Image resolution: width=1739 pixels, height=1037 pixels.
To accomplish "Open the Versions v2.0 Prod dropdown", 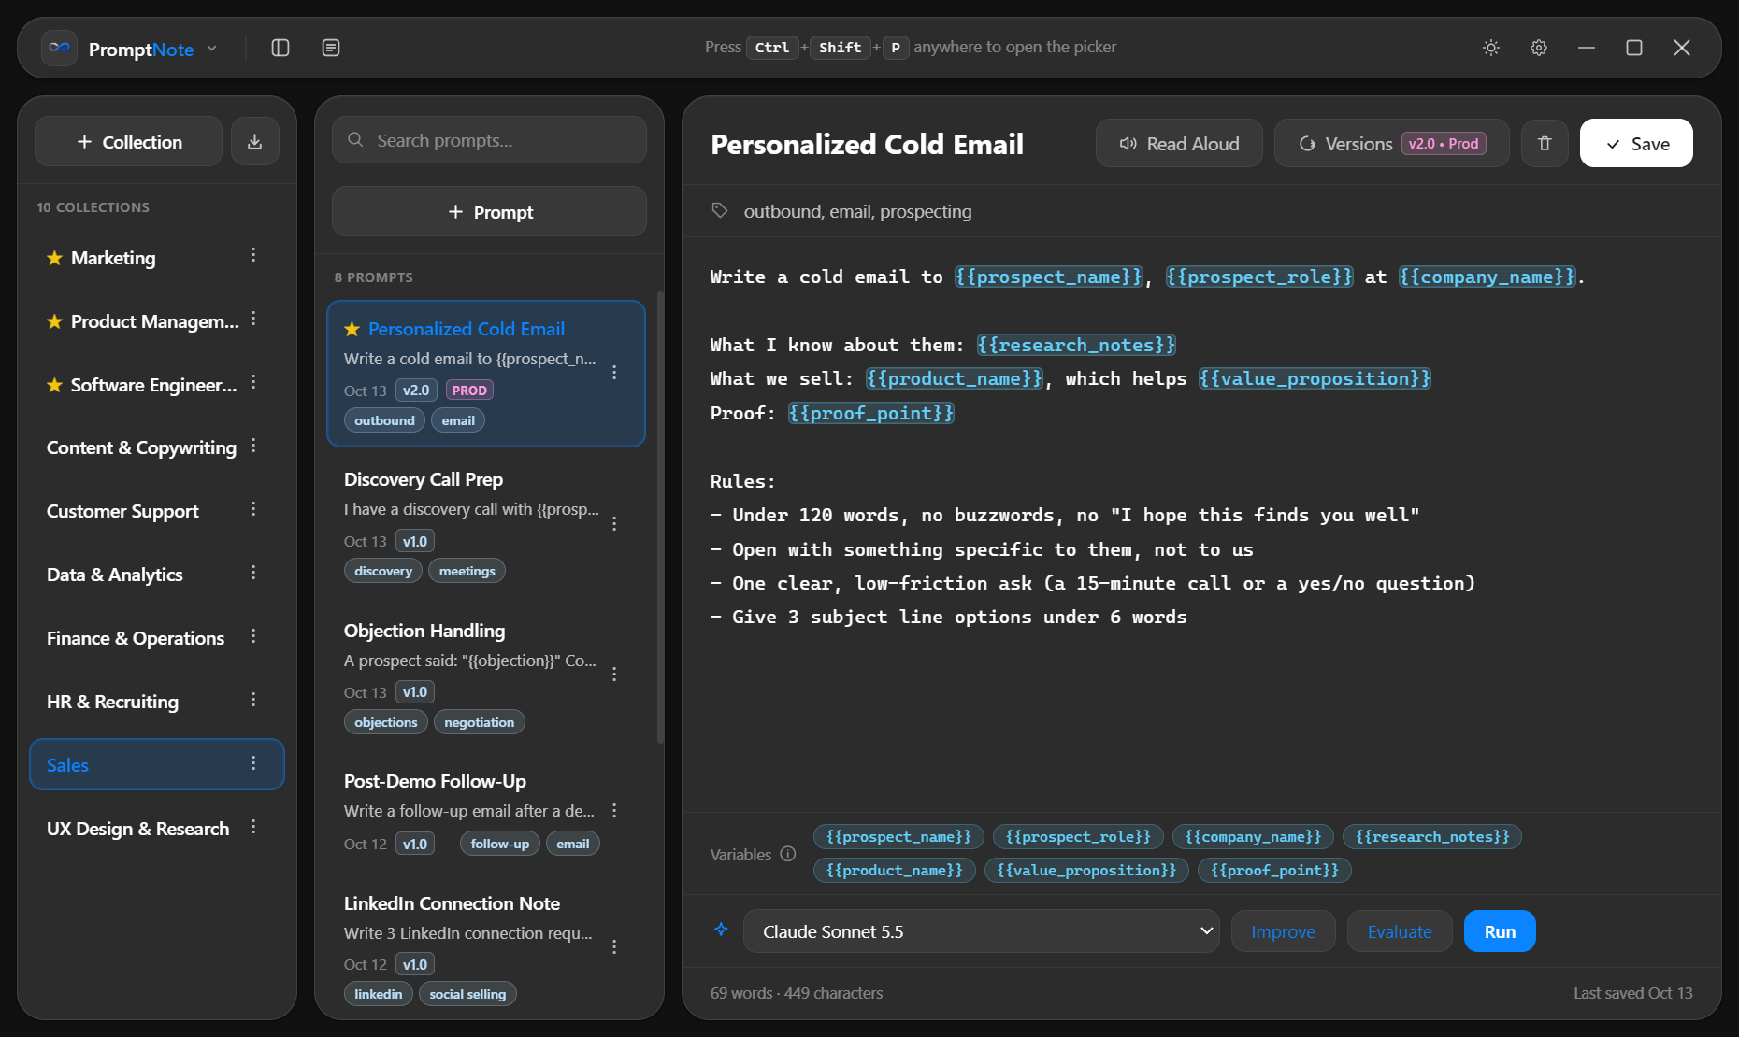I will (1392, 144).
